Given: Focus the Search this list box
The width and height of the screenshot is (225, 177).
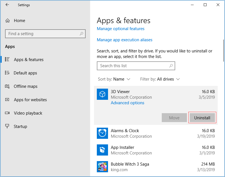Looking at the screenshot, I should [136, 66].
